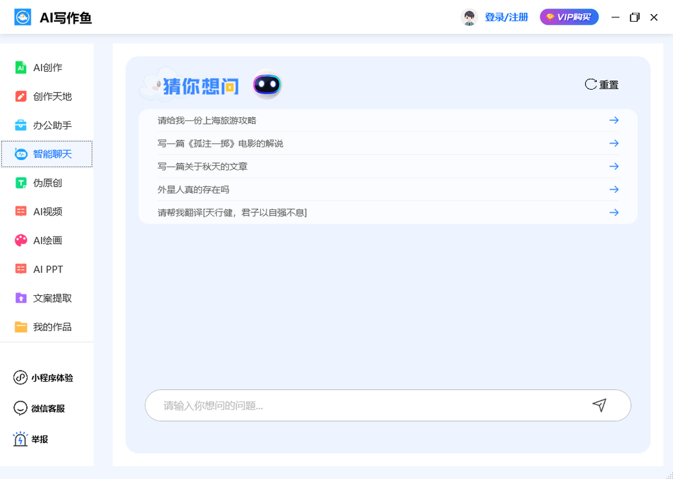Open the 我的作品 folder icon

(x=21, y=327)
